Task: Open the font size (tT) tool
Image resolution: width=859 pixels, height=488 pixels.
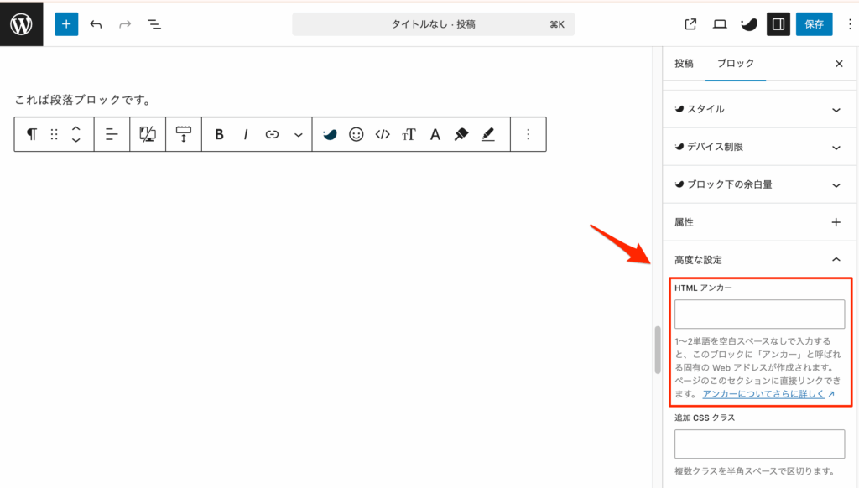Action: click(x=409, y=134)
